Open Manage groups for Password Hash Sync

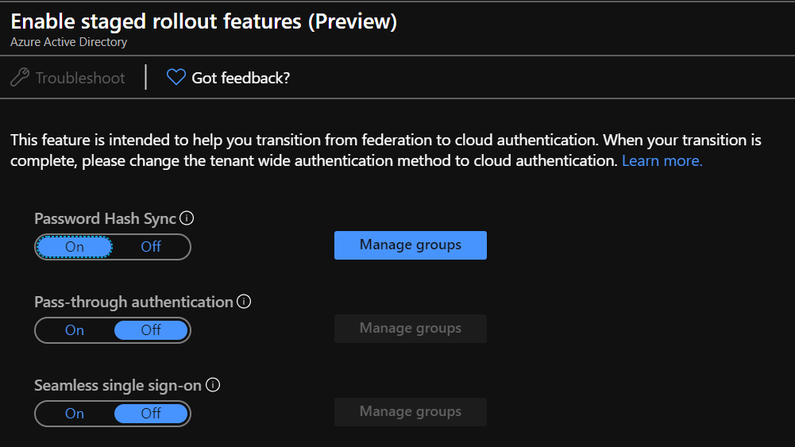410,245
